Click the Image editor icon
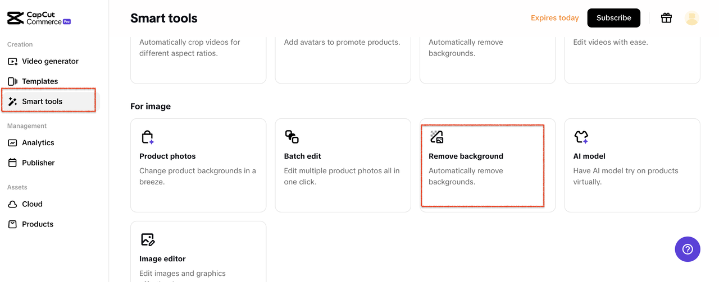The height and width of the screenshot is (282, 719). (x=147, y=239)
